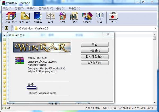159x112 pixels.
Task: Click the "Unlimited Company License" text
Action: [x=42, y=93]
